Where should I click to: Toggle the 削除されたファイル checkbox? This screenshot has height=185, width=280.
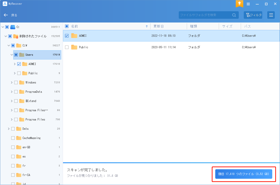pyautogui.click(x=10, y=36)
